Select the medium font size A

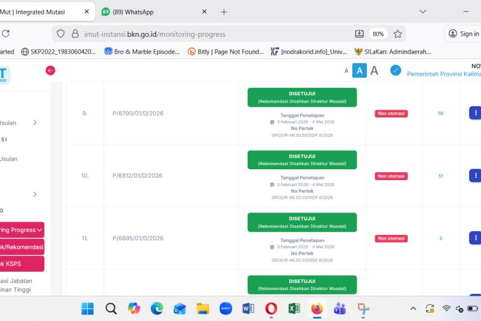click(x=359, y=70)
